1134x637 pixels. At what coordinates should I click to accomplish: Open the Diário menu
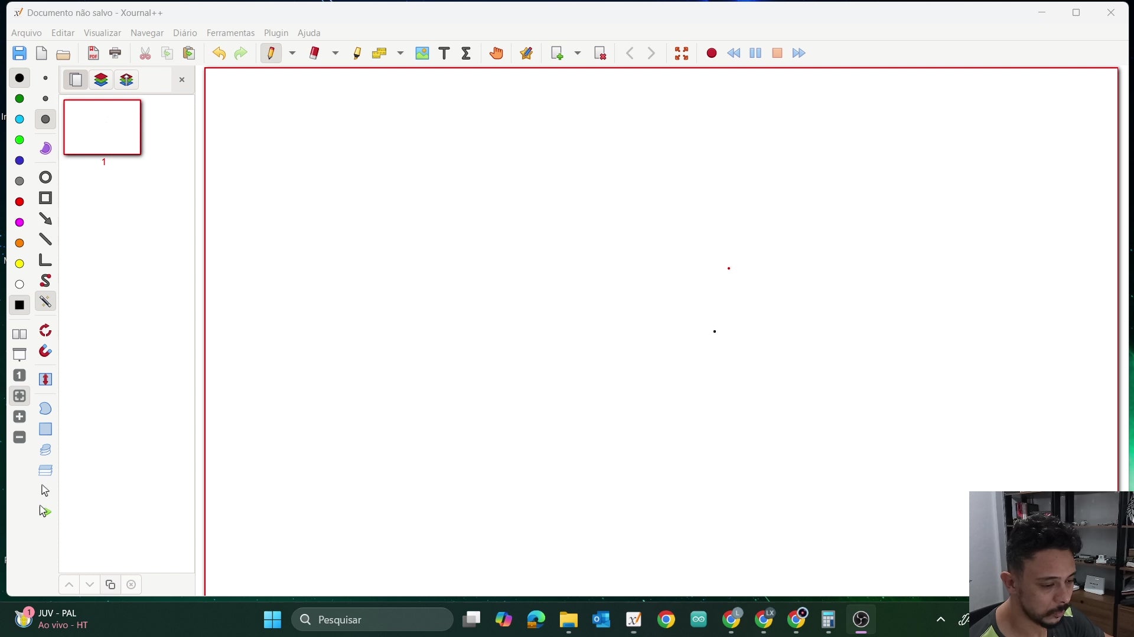[185, 33]
